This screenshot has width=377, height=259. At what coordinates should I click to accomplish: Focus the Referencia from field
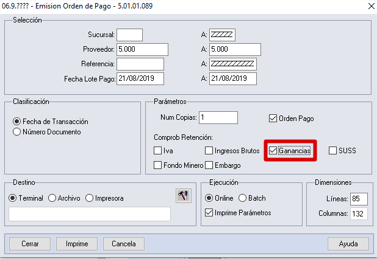(140, 64)
